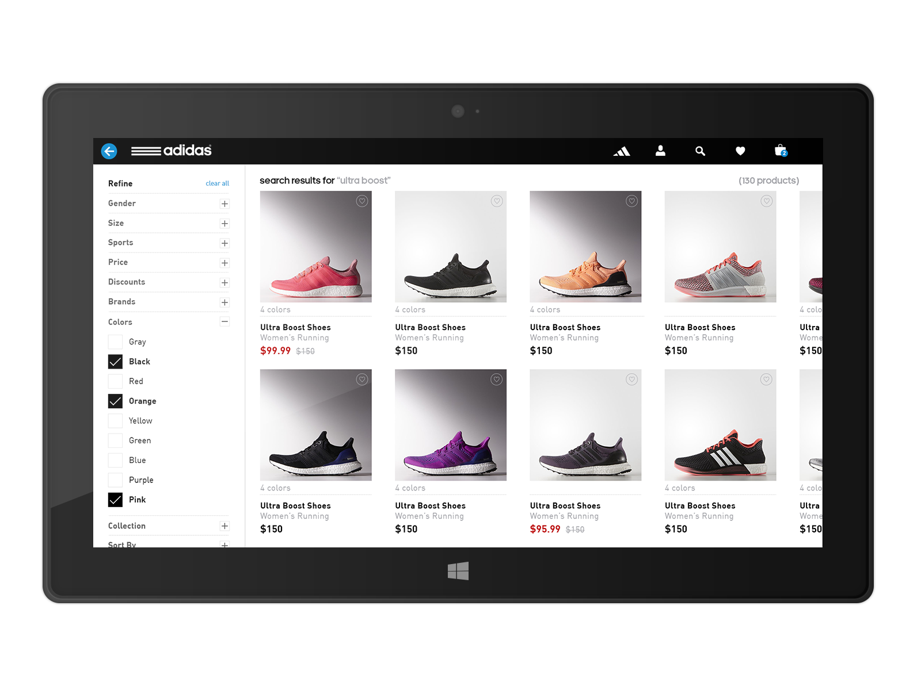921x690 pixels.
Task: Open the top-row black Ultra Boost shoe image
Action: pos(451,247)
